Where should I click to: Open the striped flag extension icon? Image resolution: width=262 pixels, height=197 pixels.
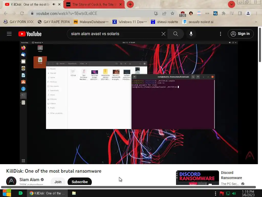click(199, 13)
